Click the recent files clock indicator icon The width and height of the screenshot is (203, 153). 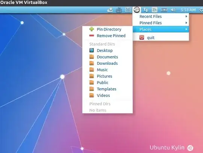(137, 10)
